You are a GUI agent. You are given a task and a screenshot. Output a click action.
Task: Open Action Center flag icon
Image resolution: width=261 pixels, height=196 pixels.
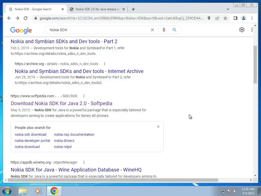click(229, 191)
